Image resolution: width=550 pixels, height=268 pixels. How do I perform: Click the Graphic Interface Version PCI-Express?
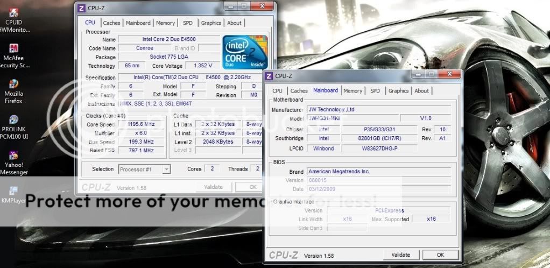point(389,210)
